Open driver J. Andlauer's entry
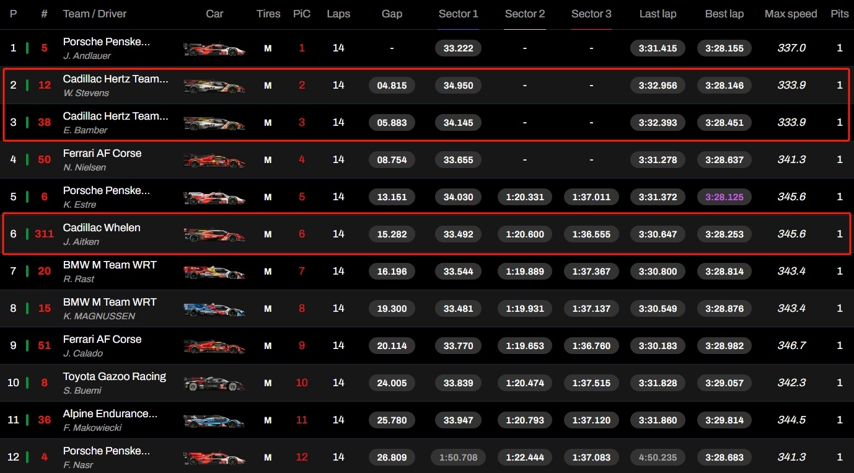Viewport: 854px width, 473px height. pyautogui.click(x=87, y=56)
